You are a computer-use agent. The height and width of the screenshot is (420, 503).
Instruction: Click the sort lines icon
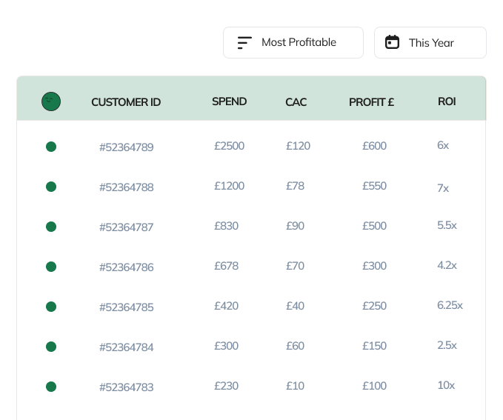coord(244,43)
